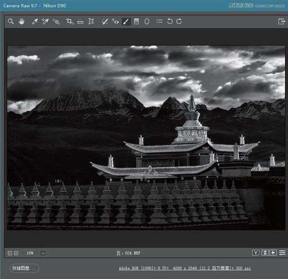Select the Red Eye Removal tool
The image size is (288, 279).
pyautogui.click(x=115, y=22)
